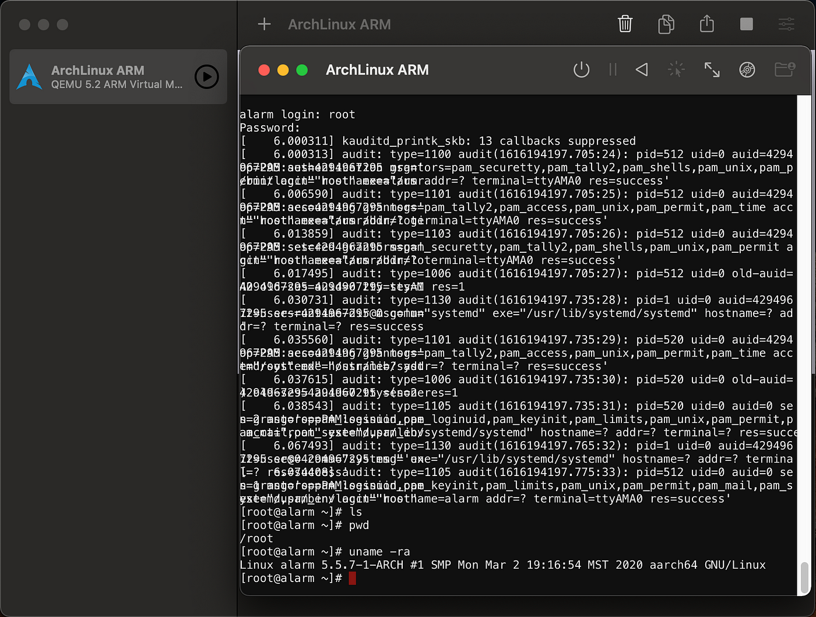Click the Arch logo in the sidebar
This screenshot has height=617, width=816.
[x=29, y=76]
